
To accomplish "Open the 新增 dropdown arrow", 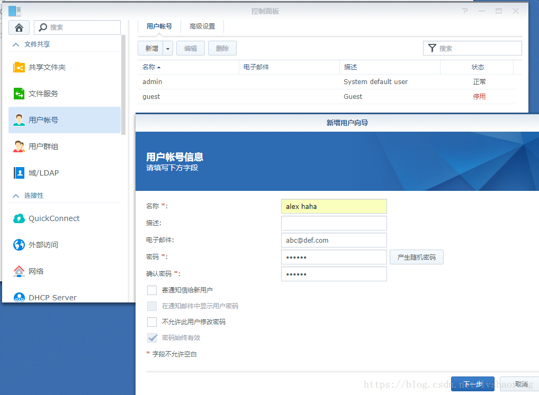I will [x=168, y=49].
